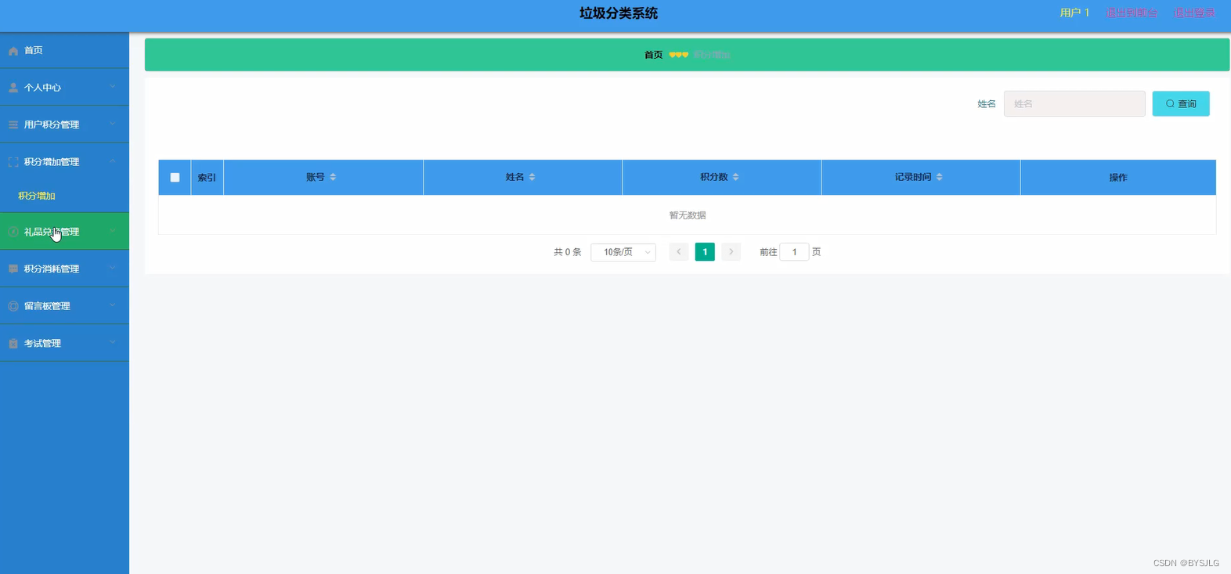The image size is (1231, 574).
Task: Expand the 礼品兑换管理 chevron
Action: (113, 231)
